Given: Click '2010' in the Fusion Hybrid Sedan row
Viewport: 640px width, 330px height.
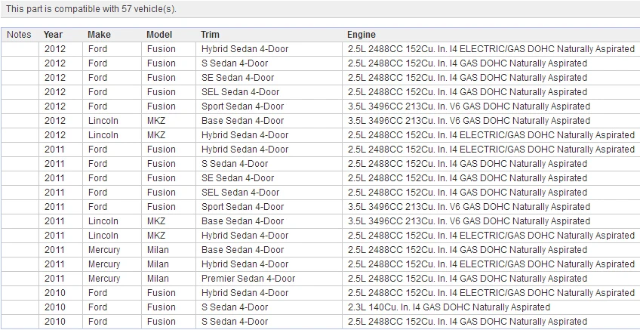Looking at the screenshot, I should point(54,293).
